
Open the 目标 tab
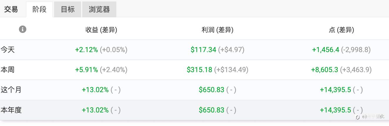point(68,9)
